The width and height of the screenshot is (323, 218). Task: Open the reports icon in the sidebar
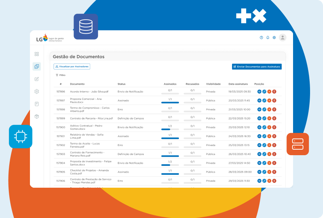click(37, 104)
